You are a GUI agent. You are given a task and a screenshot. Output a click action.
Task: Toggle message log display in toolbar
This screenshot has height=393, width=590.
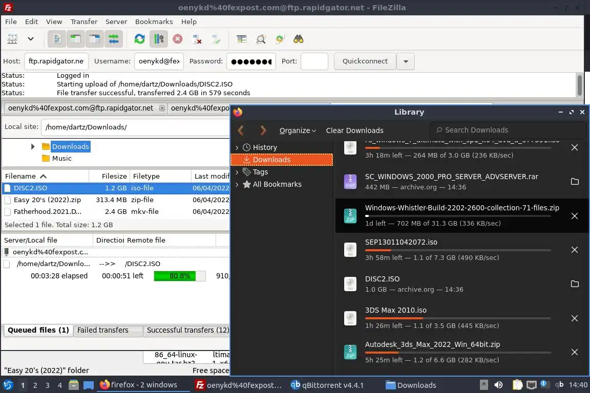(x=57, y=39)
